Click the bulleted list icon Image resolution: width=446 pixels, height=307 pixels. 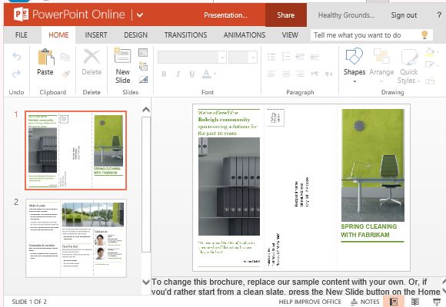click(271, 57)
